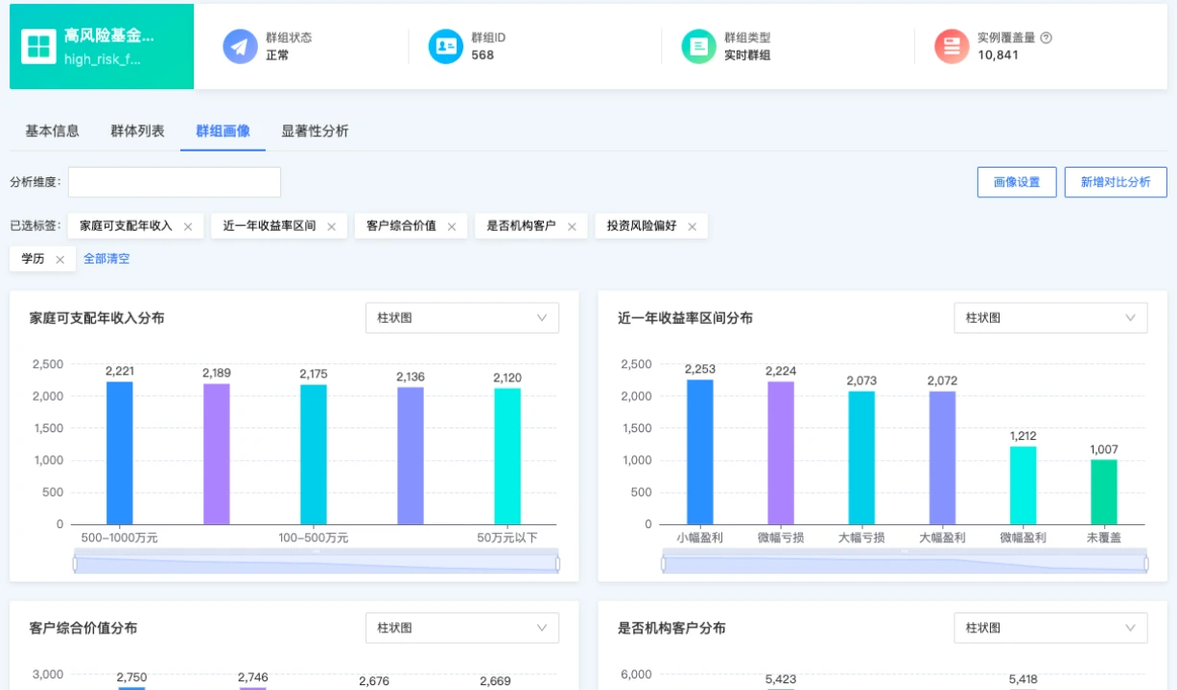Click the paper plane group status icon
The width and height of the screenshot is (1177, 690).
coord(240,46)
